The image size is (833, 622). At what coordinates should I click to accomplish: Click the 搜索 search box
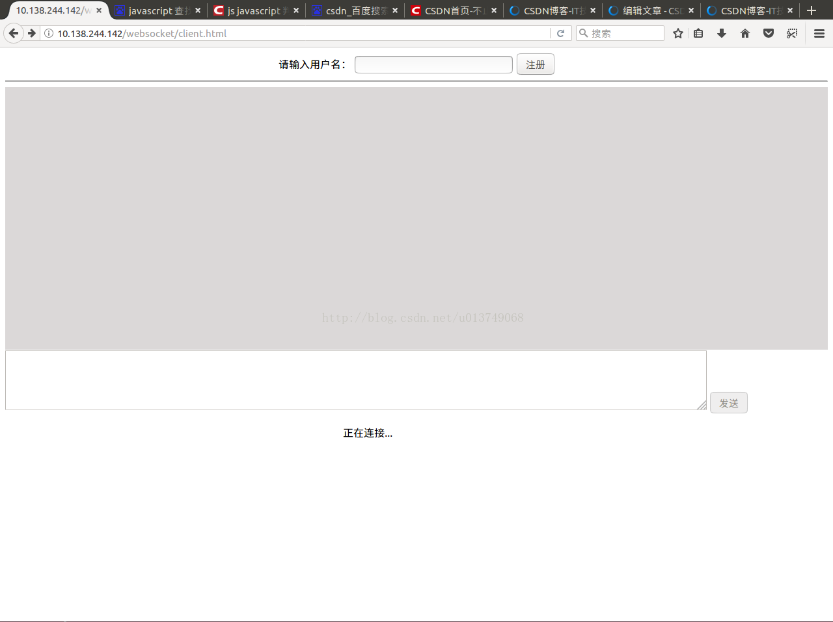click(x=620, y=33)
